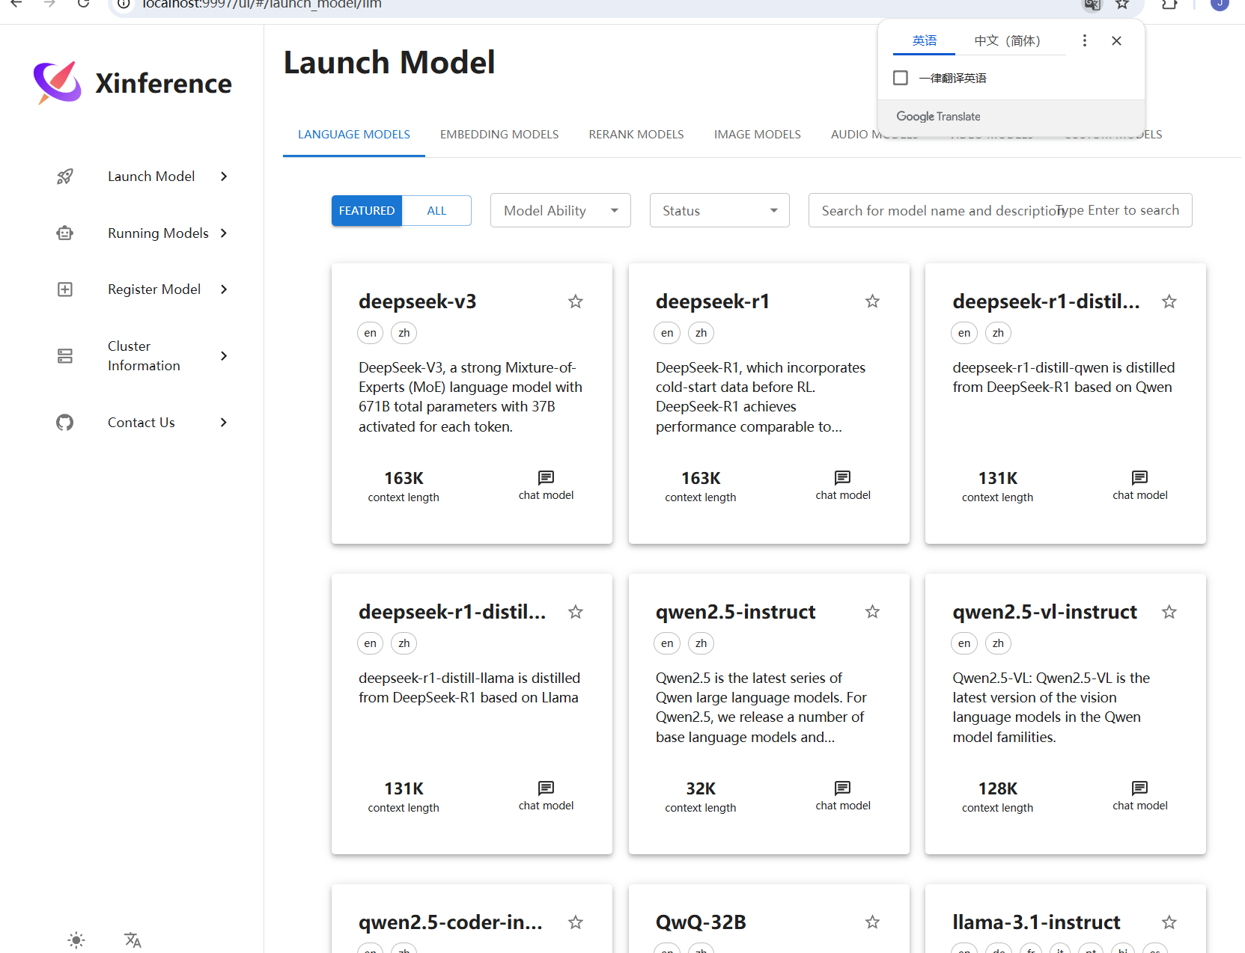Viewport: 1245px width, 953px height.
Task: Star the QwQ-32B model card
Action: pos(872,922)
